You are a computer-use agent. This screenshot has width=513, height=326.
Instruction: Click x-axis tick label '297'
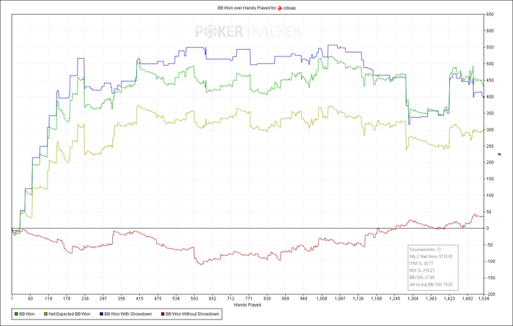pyautogui.click(x=103, y=299)
